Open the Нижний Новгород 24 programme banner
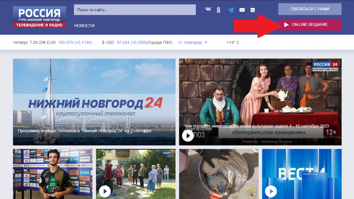The width and height of the screenshot is (354, 199). [94, 102]
